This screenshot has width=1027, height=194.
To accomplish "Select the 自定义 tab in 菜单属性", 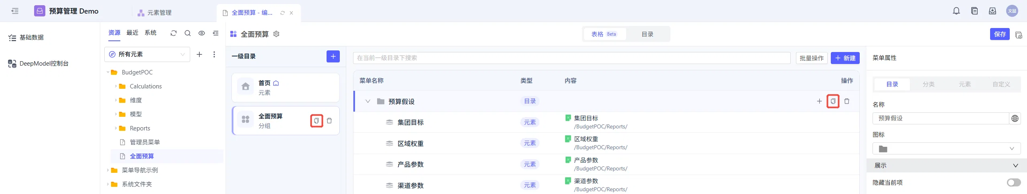I will click(x=1001, y=84).
